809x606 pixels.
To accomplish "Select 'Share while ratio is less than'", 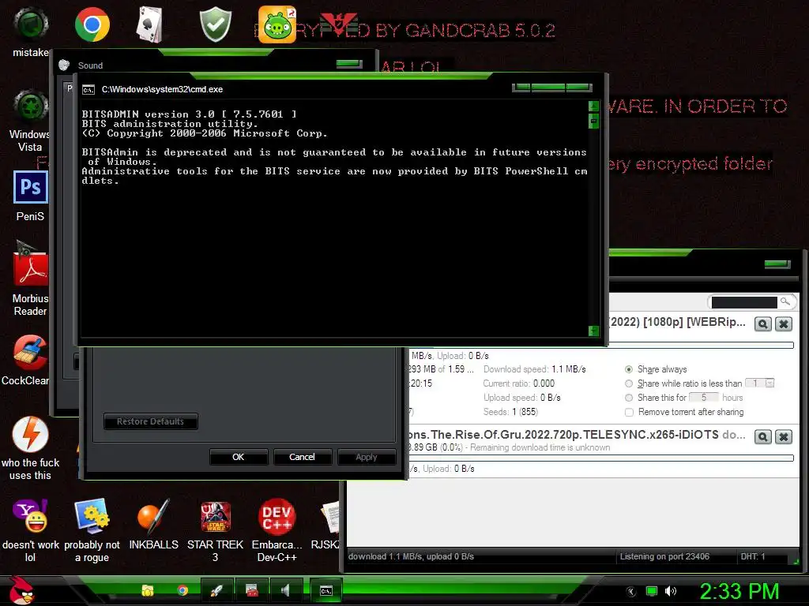I will coord(628,383).
